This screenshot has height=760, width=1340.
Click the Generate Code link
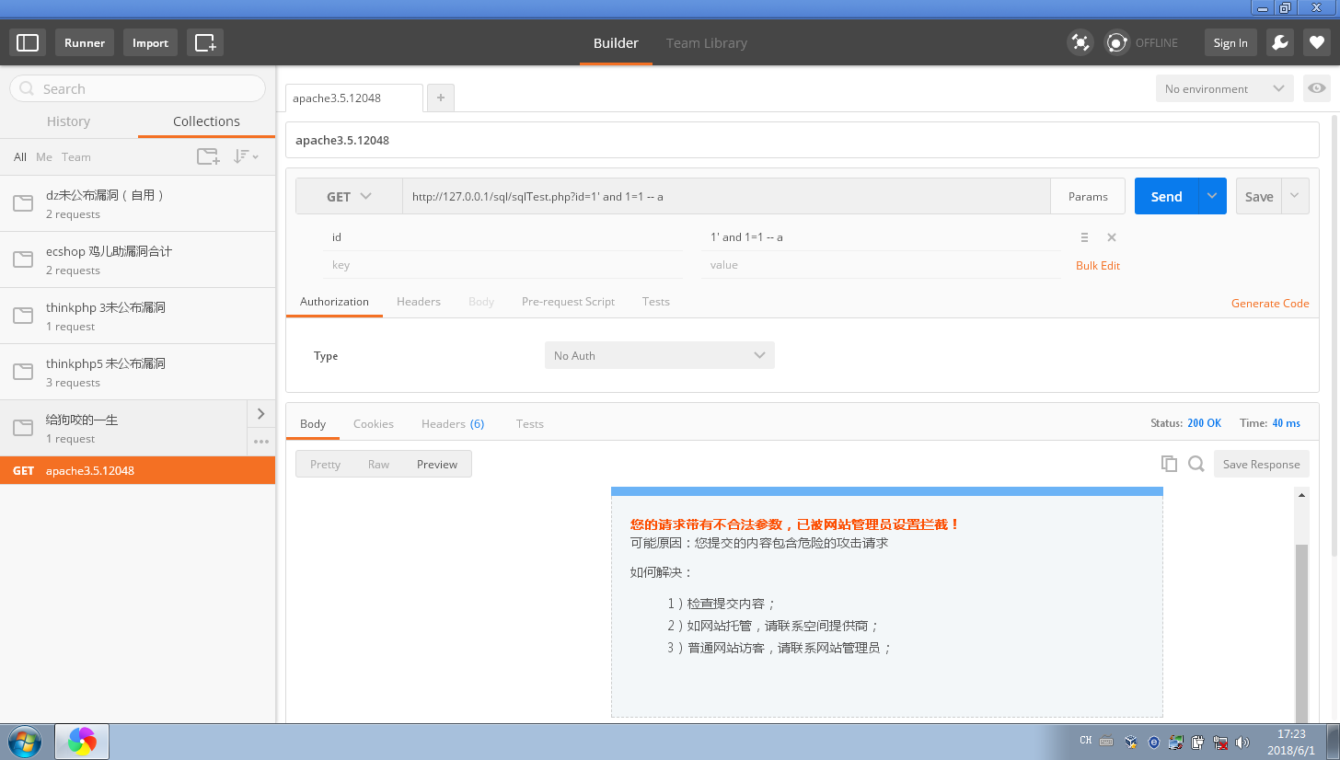click(1270, 303)
